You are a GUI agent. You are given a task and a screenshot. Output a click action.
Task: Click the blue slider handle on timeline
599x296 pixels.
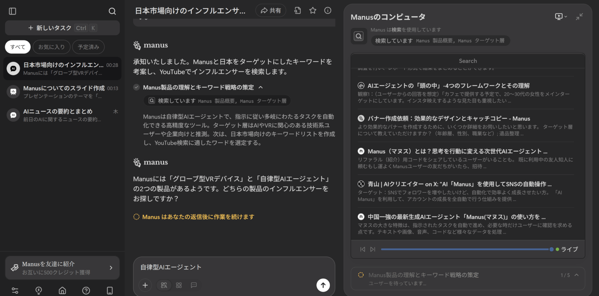551,249
